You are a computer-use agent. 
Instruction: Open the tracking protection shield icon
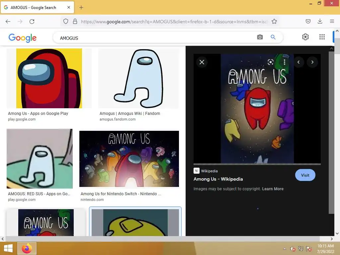(x=66, y=22)
